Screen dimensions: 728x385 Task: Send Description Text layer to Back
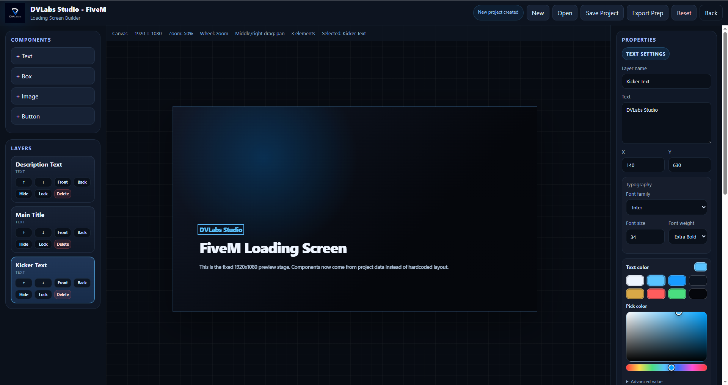[x=82, y=182]
